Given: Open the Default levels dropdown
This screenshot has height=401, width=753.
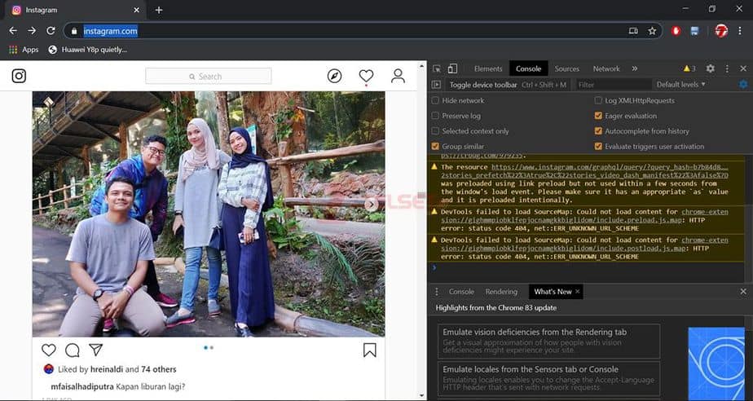Looking at the screenshot, I should [x=681, y=85].
